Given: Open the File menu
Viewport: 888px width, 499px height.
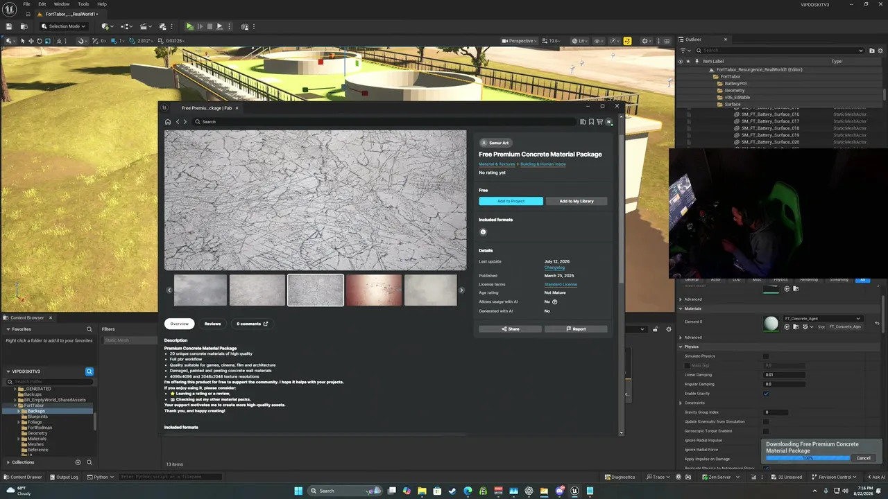Looking at the screenshot, I should point(26,4).
